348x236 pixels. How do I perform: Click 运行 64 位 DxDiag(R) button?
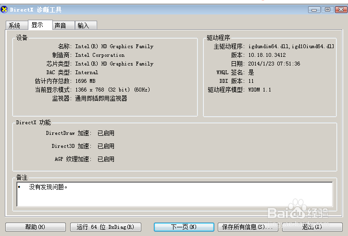106,227
